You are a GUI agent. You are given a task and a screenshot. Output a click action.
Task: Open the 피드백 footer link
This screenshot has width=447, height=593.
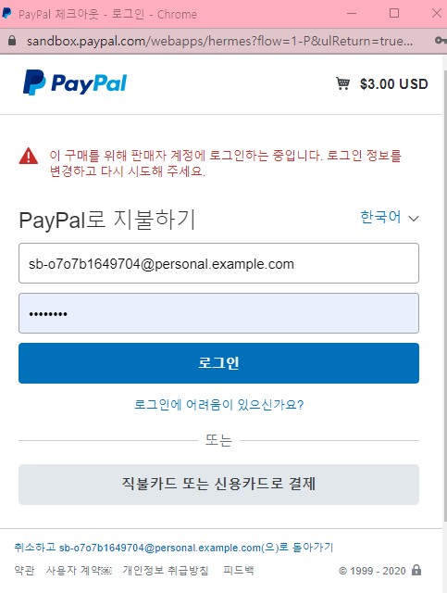click(239, 571)
